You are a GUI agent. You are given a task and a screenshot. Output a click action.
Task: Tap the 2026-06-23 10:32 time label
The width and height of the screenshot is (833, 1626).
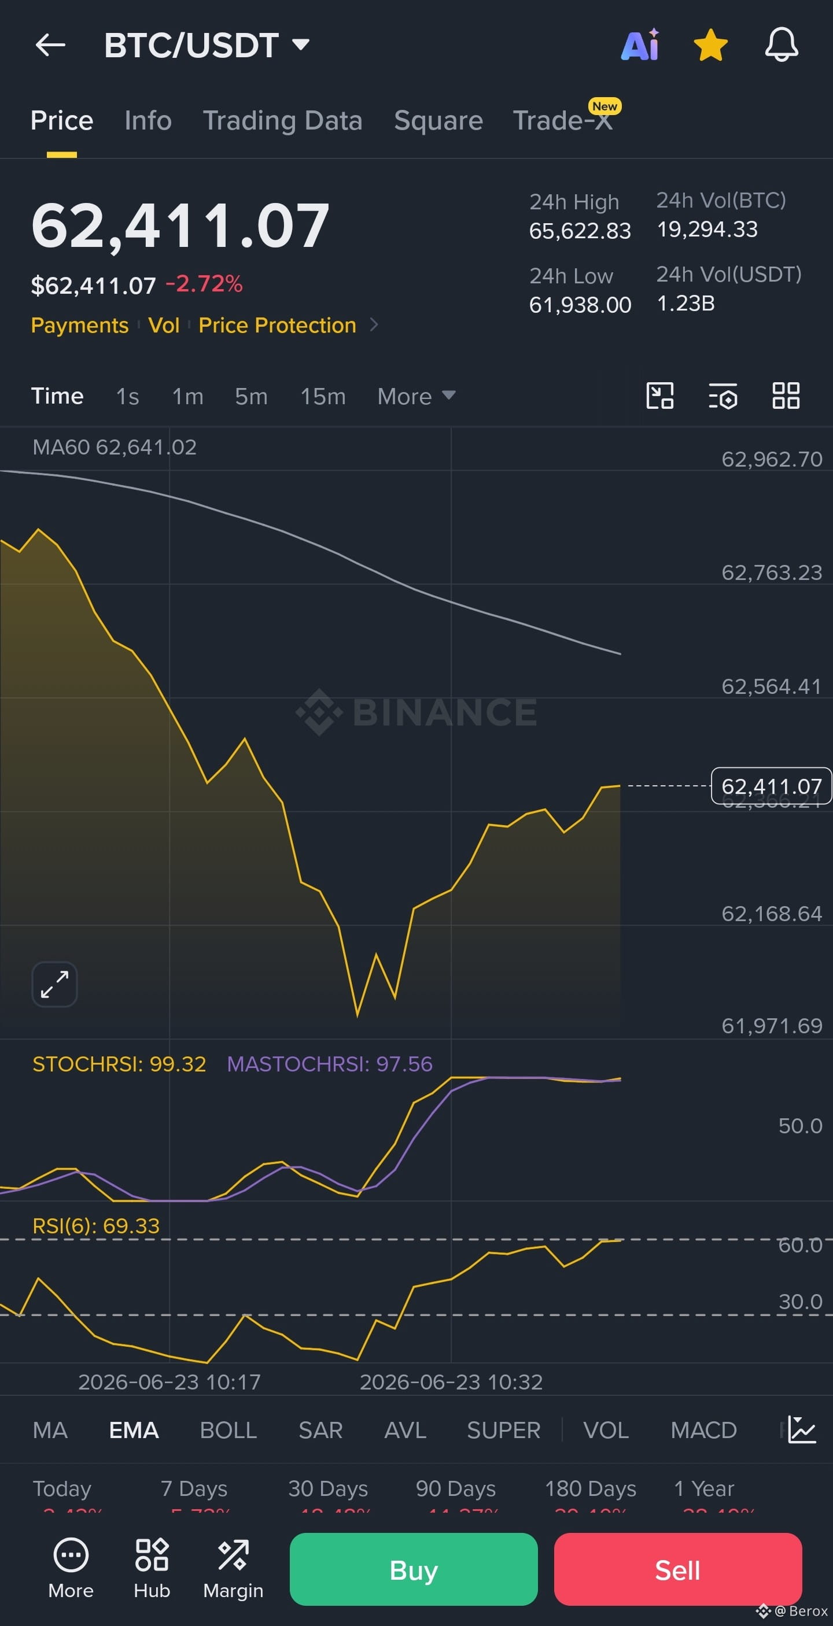click(x=451, y=1382)
